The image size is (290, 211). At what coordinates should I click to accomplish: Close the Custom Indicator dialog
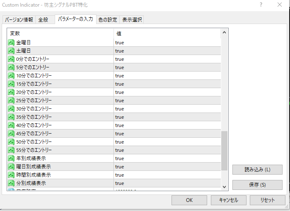280,5
